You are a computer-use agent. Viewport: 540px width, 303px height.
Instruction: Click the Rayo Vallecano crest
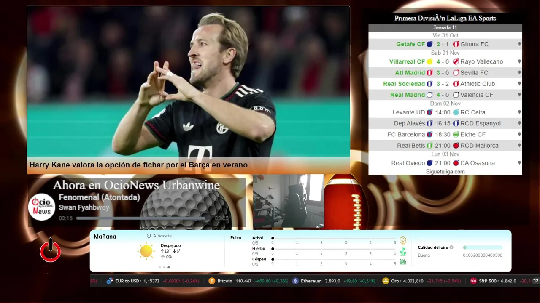click(x=456, y=62)
